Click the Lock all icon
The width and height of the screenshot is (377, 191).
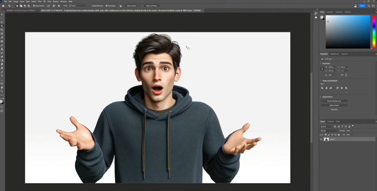[x=339, y=135]
